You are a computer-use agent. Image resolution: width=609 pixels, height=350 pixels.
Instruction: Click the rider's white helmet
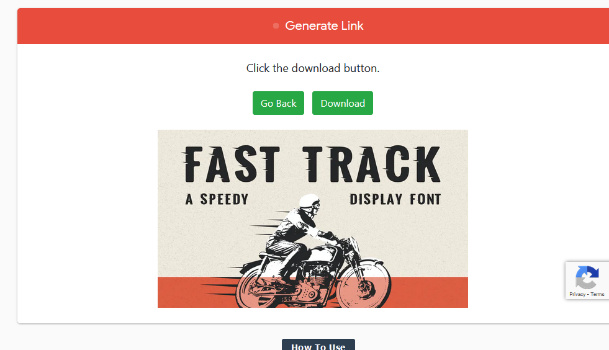(309, 202)
